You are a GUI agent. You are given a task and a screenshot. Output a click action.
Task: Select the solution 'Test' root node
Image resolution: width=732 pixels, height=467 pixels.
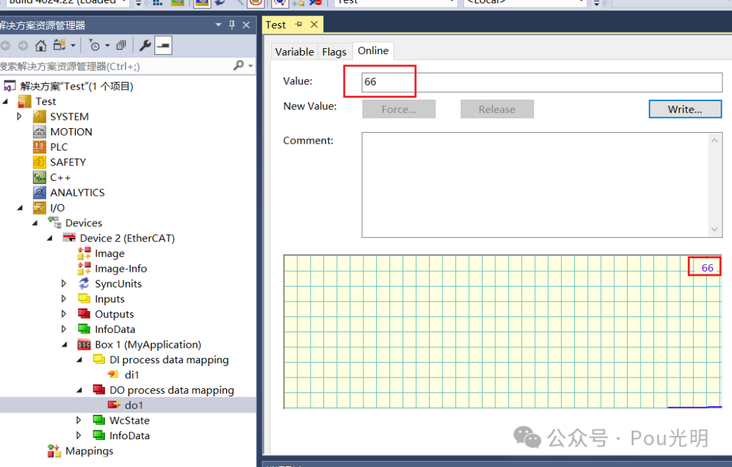[x=77, y=86]
